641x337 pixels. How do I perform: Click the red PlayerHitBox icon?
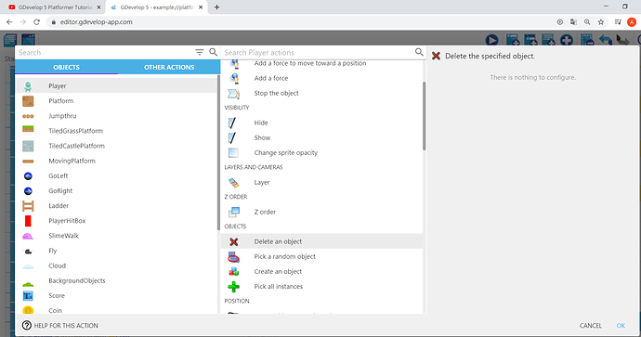28,221
